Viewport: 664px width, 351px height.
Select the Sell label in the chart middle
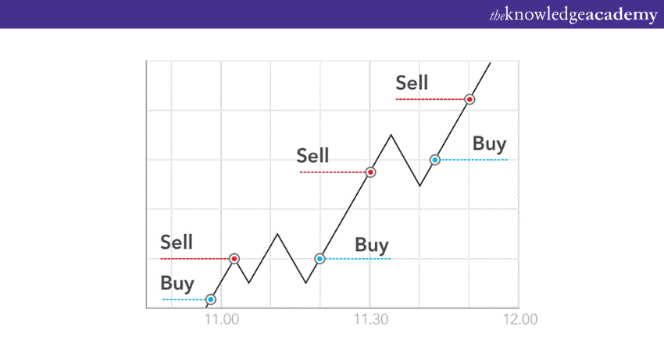point(313,155)
